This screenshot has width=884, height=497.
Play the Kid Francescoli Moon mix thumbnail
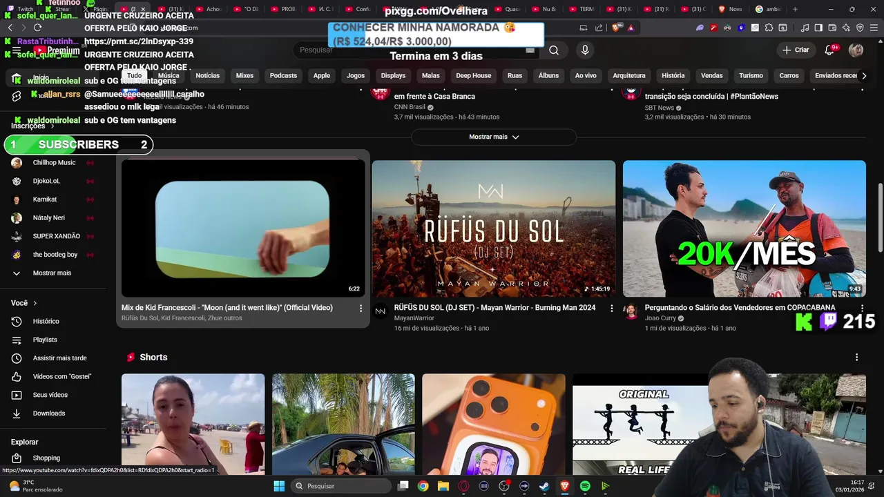click(243, 228)
